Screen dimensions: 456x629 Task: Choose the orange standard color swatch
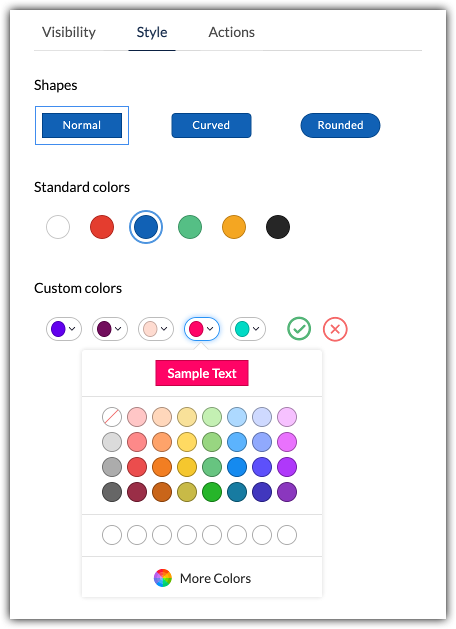tap(234, 227)
